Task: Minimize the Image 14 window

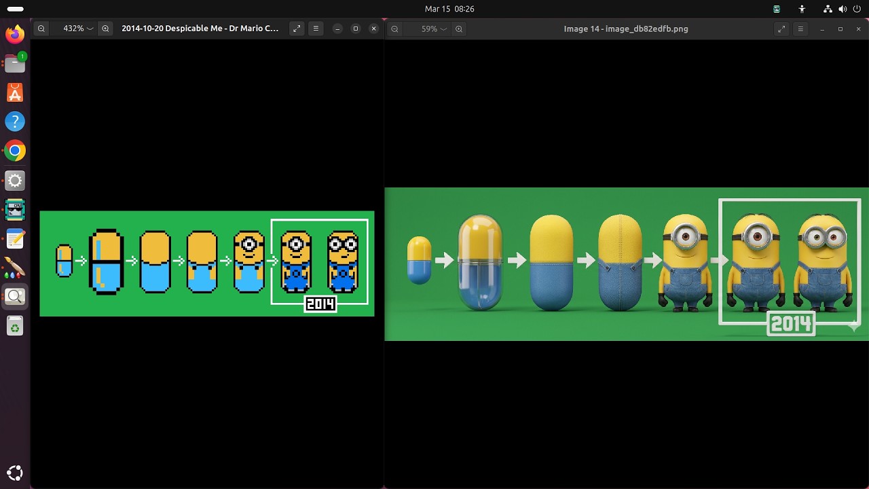Action: pos(822,29)
